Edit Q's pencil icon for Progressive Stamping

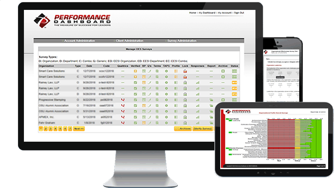point(149,100)
